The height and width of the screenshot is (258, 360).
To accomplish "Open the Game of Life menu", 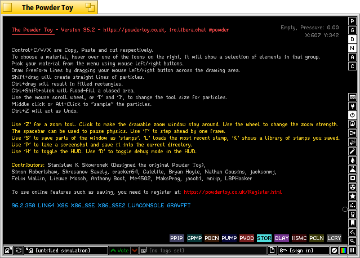I will (353, 205).
